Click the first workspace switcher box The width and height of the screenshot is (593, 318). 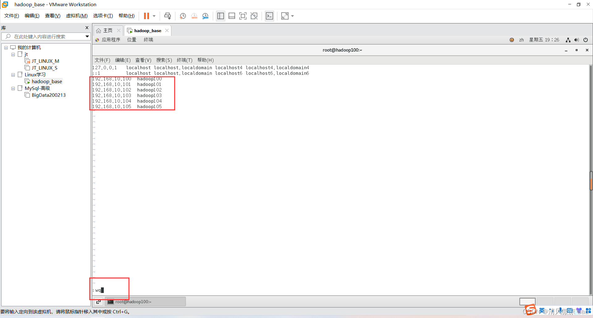pyautogui.click(x=527, y=302)
